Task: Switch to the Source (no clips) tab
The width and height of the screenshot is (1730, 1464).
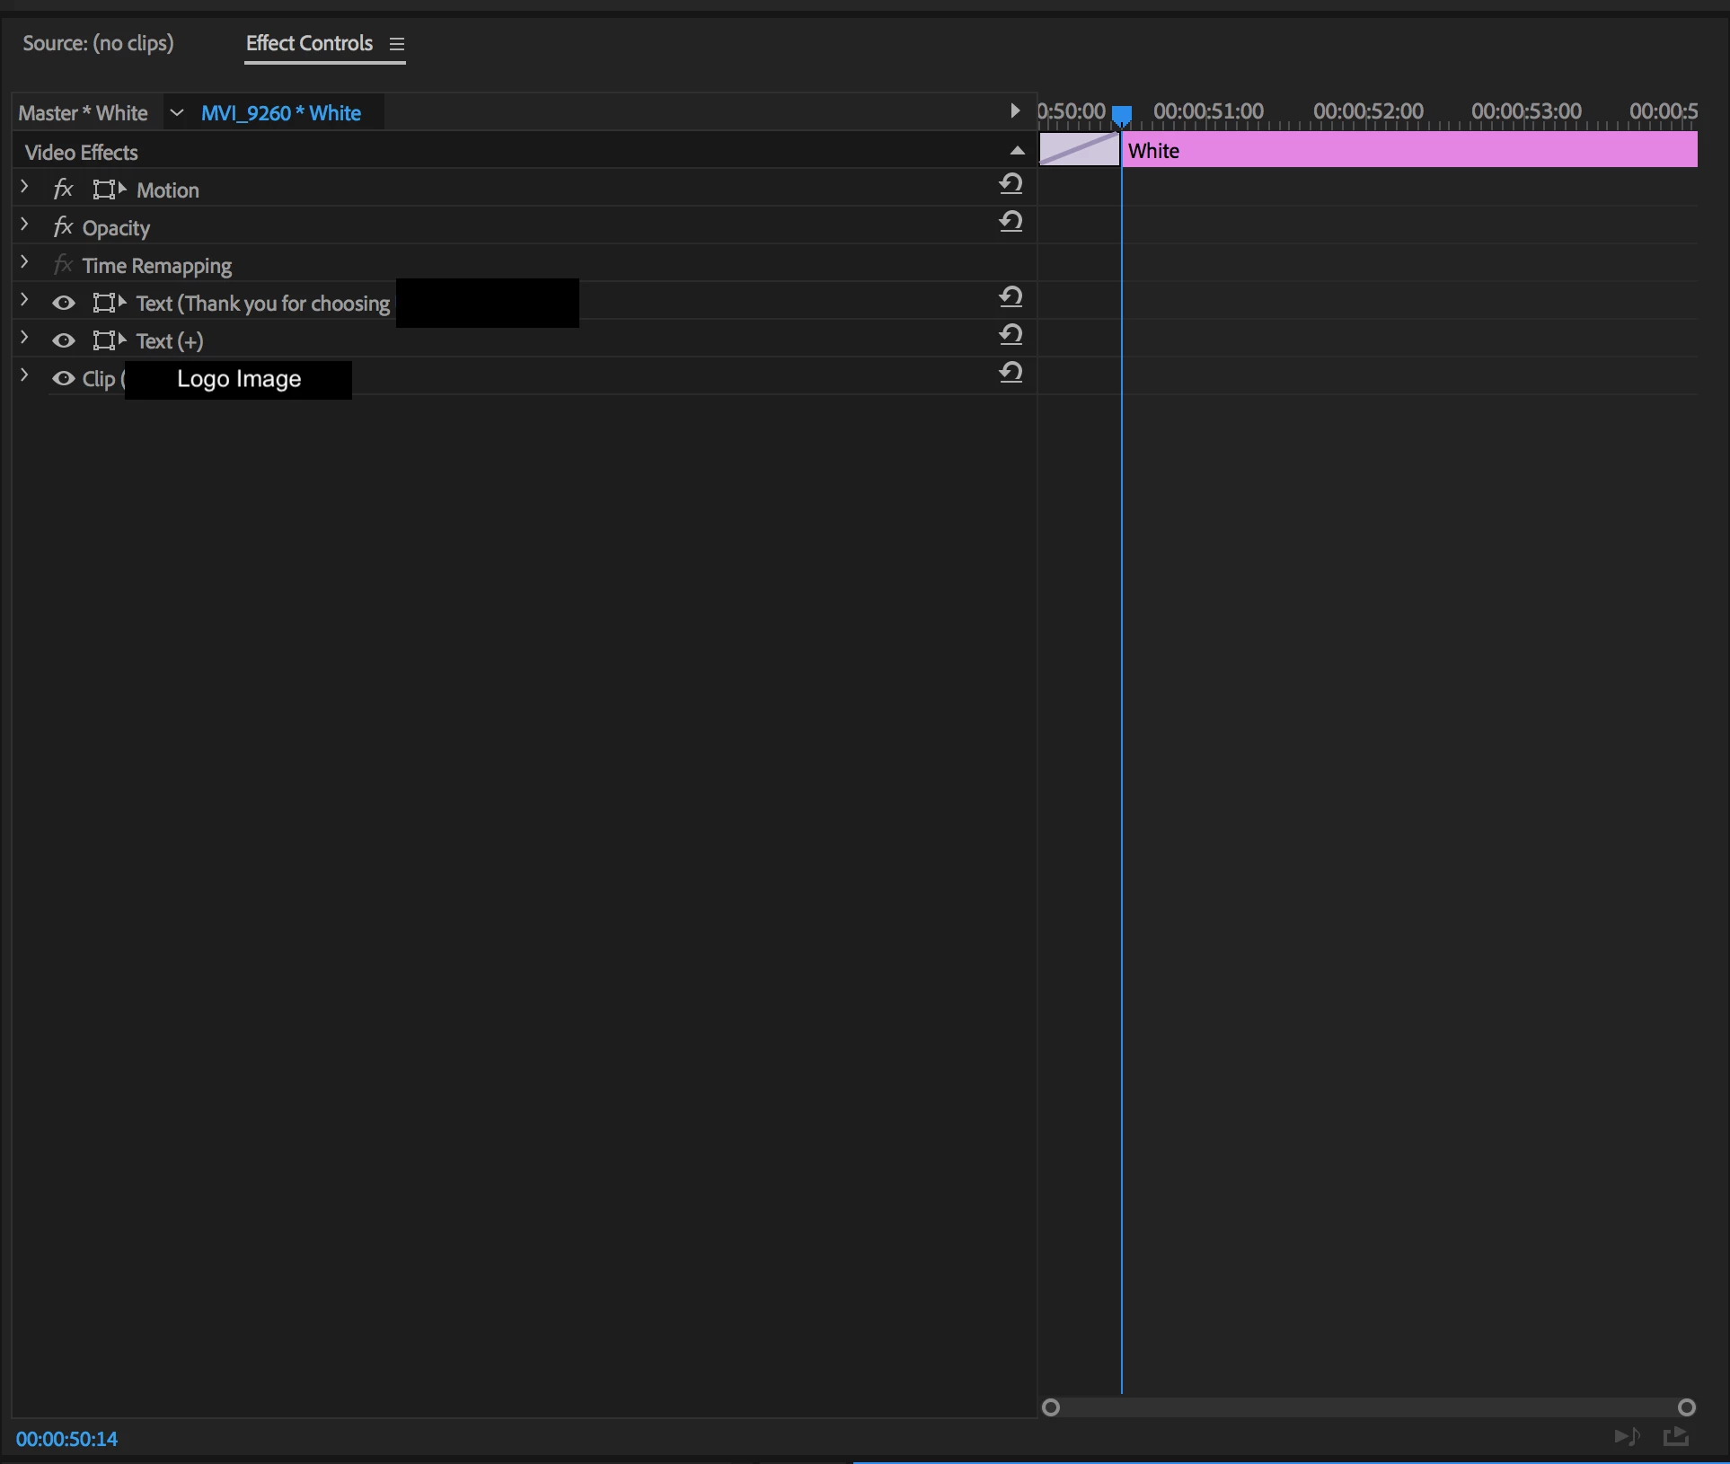Action: pos(98,43)
